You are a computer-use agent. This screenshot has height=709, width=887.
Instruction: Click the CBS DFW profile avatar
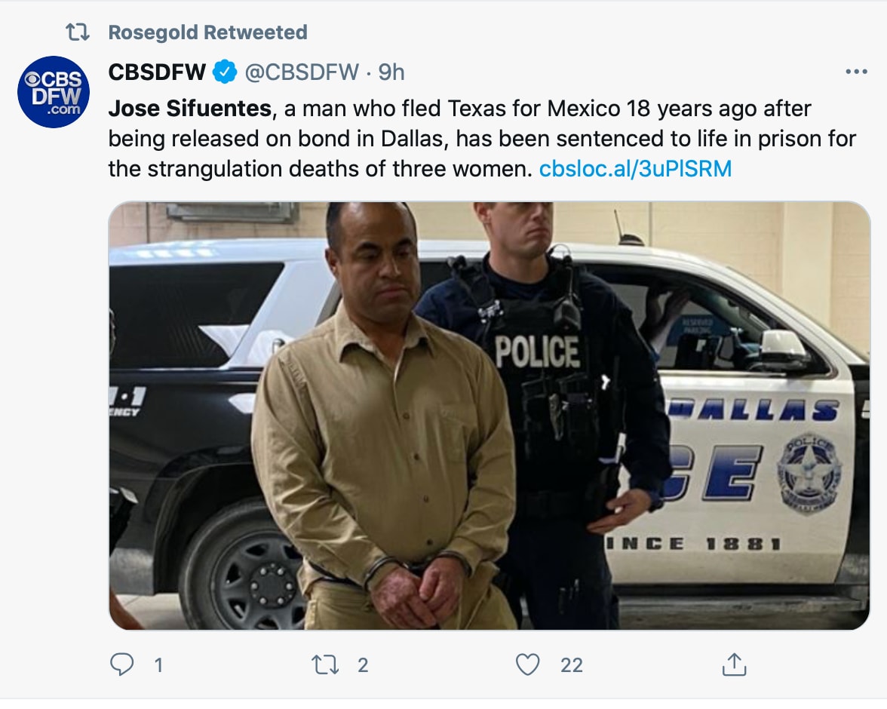tap(54, 92)
